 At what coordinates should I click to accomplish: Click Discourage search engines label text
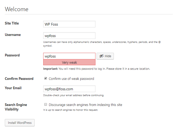85,105
